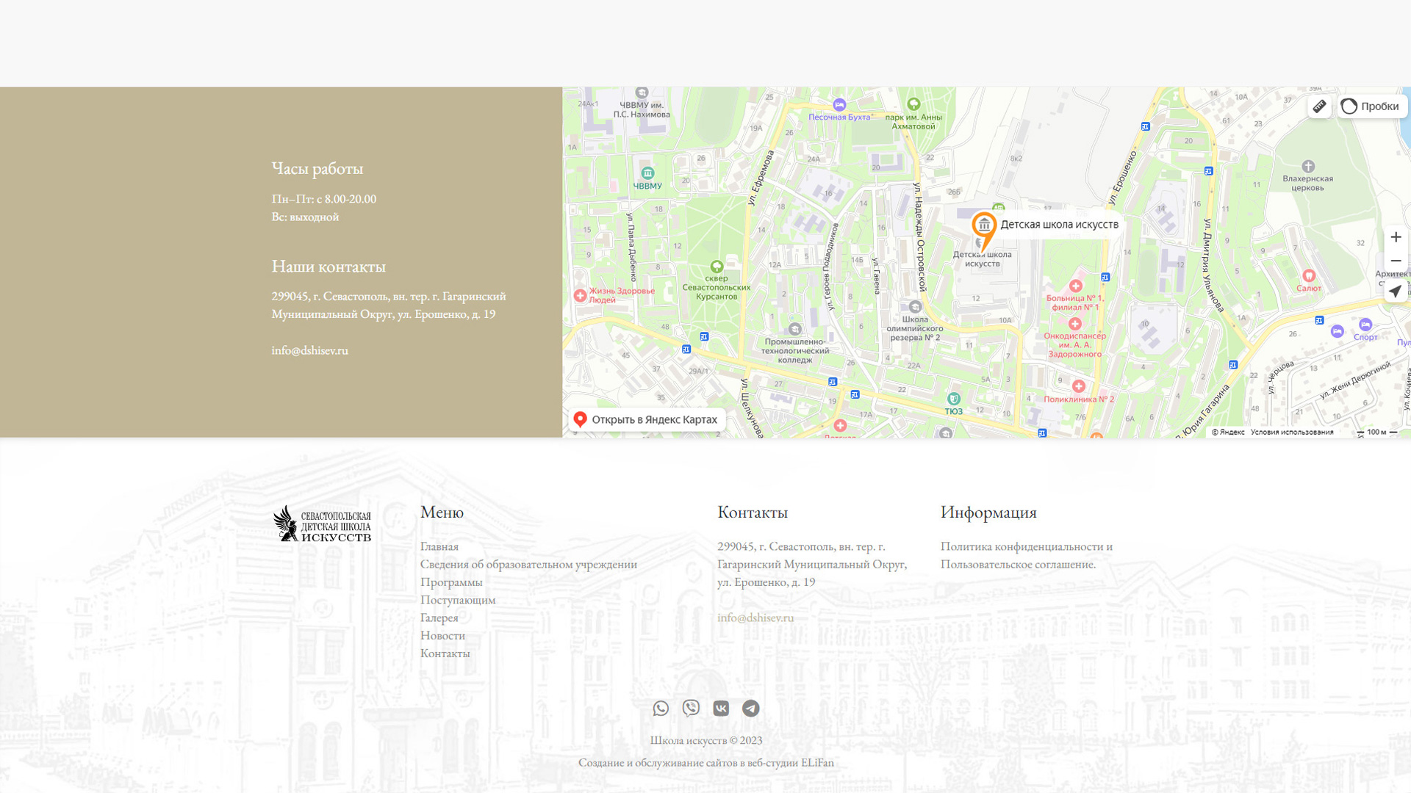Viewport: 1411px width, 793px height.
Task: Open the Telegram icon in footer
Action: click(750, 708)
